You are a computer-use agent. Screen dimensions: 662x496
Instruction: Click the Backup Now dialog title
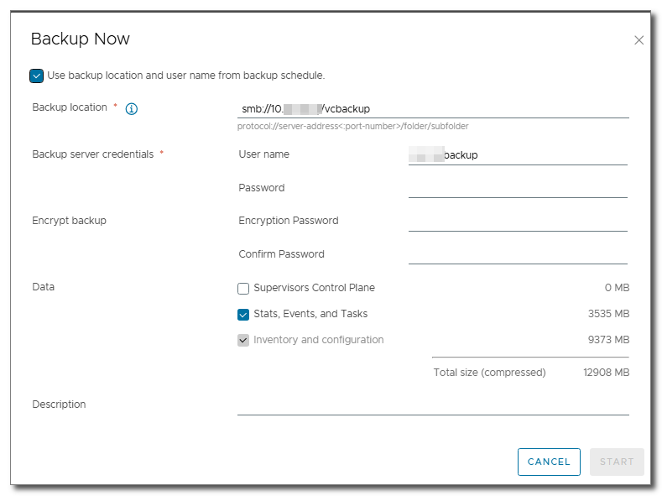pos(80,39)
